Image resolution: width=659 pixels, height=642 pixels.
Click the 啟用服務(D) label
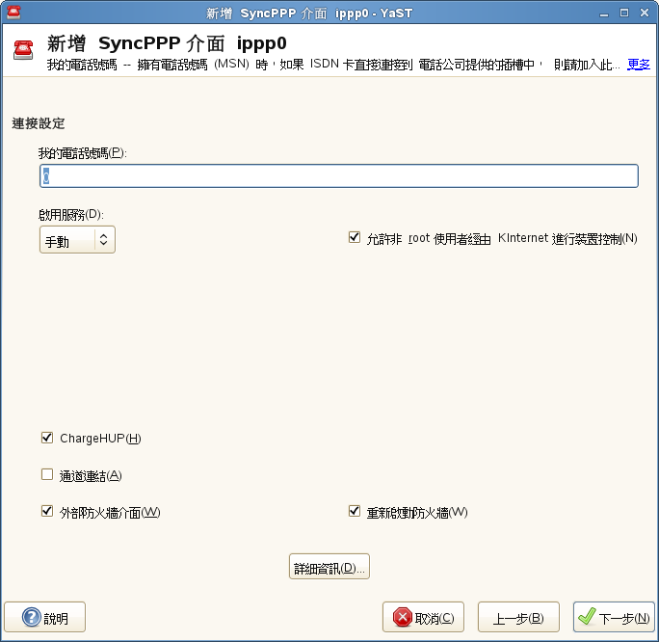pos(71,215)
